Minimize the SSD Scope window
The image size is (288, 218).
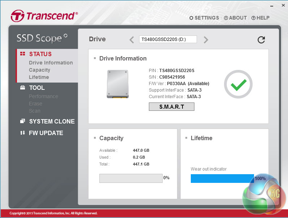tap(272, 6)
